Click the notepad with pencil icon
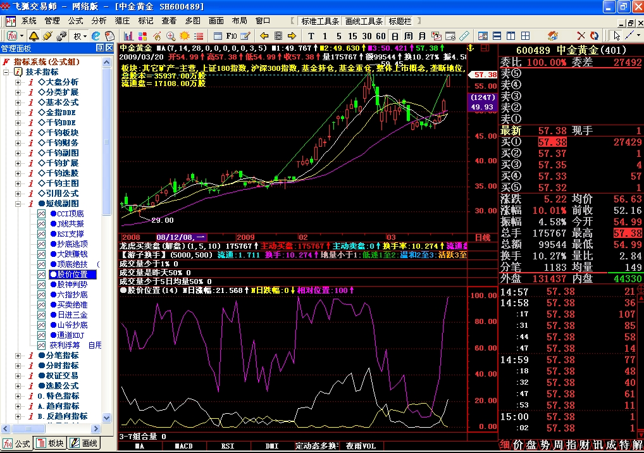Image resolution: width=644 pixels, height=453 pixels. tap(245, 36)
